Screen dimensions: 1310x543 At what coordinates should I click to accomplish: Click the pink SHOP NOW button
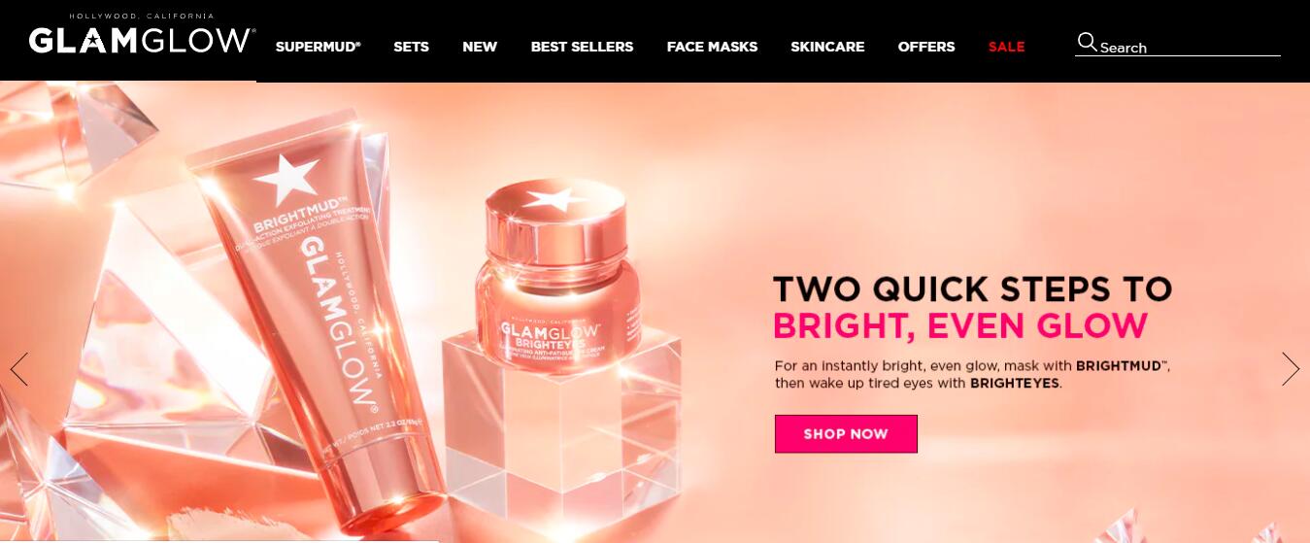(x=846, y=434)
